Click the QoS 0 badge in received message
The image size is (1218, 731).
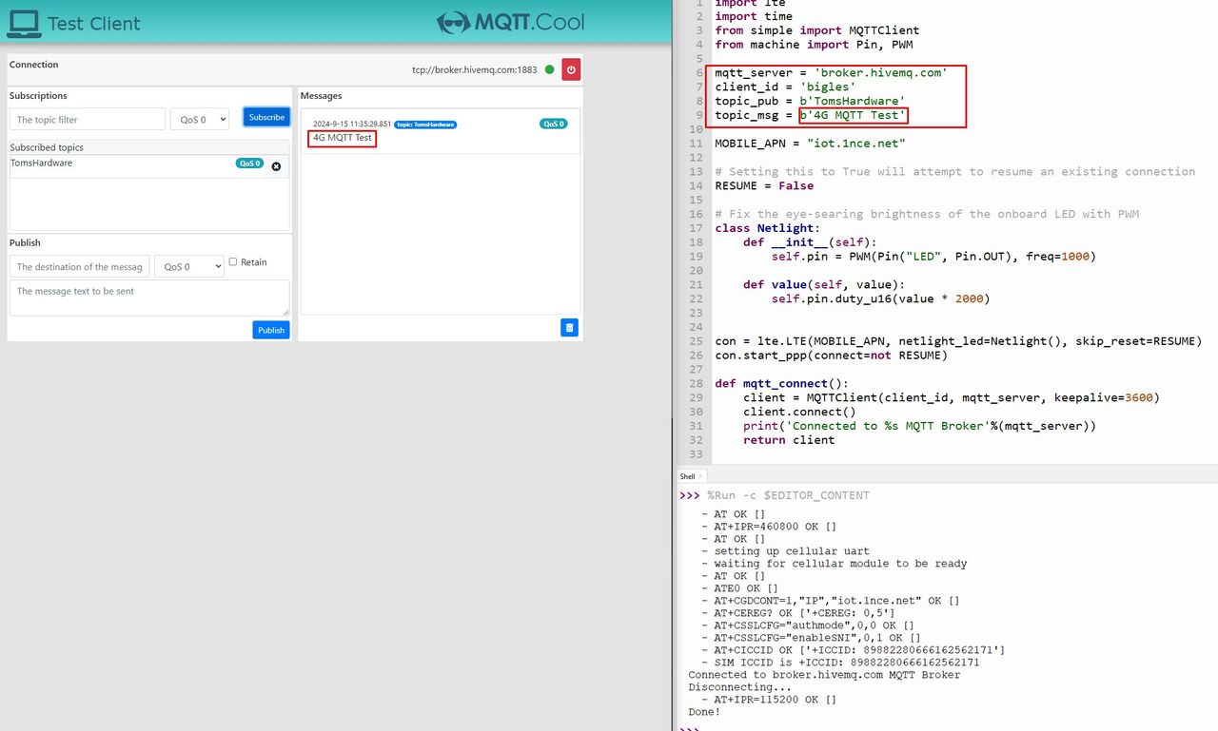tap(553, 124)
